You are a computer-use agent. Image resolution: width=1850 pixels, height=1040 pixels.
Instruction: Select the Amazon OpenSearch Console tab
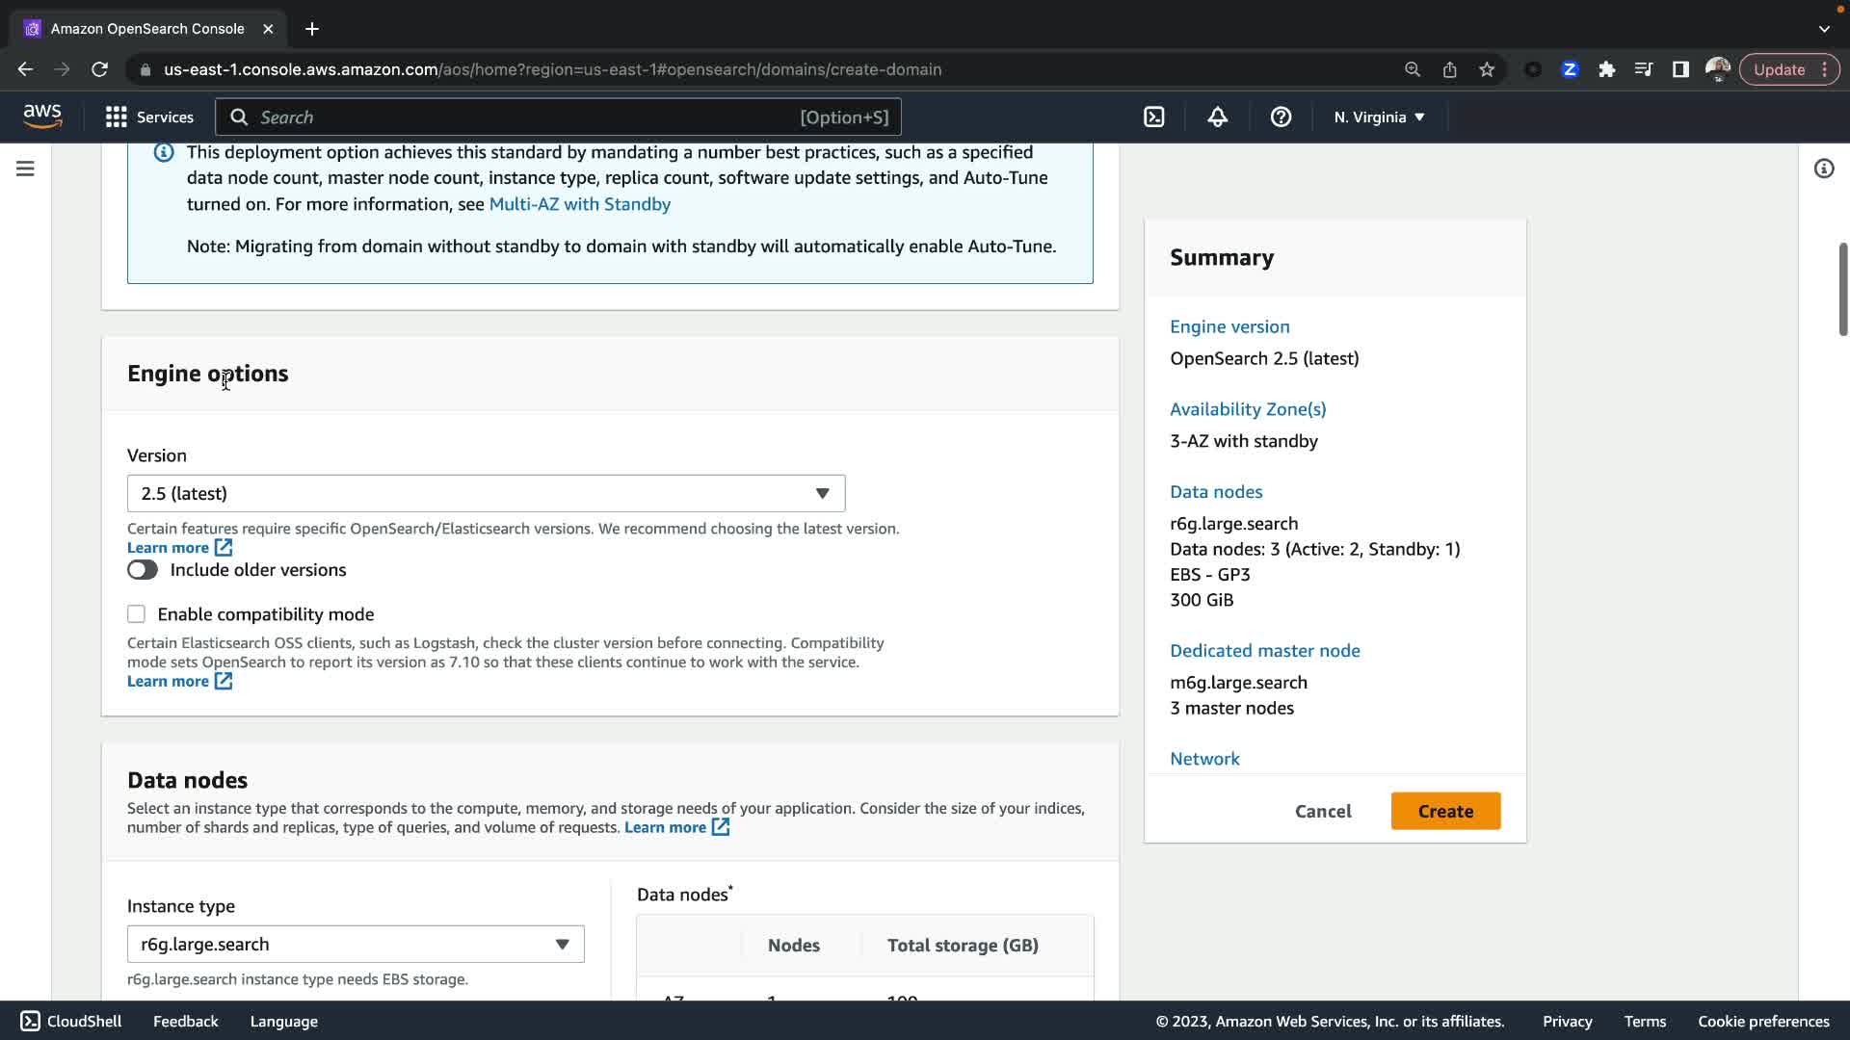pyautogui.click(x=146, y=29)
